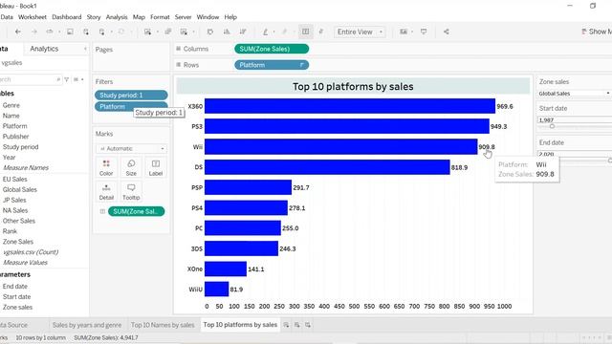Click the New Story tab icon
612x344 pixels.
tap(308, 325)
